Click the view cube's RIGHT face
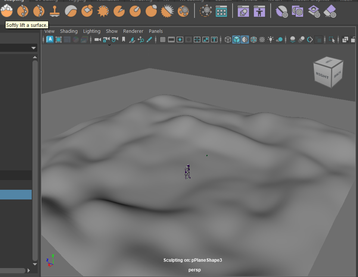Screen dimensions: 358x277 point(322,76)
